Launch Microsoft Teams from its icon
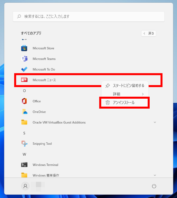177x198 pixels. [24, 59]
